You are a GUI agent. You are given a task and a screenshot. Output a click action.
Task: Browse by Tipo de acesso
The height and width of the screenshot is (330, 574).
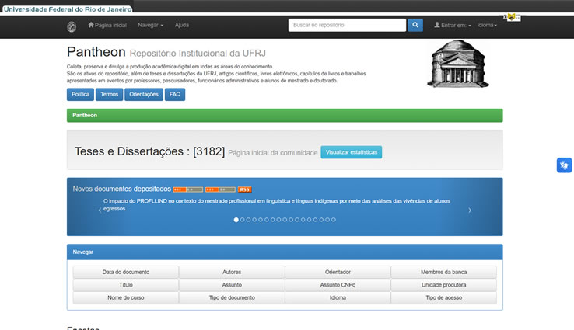[443, 297]
